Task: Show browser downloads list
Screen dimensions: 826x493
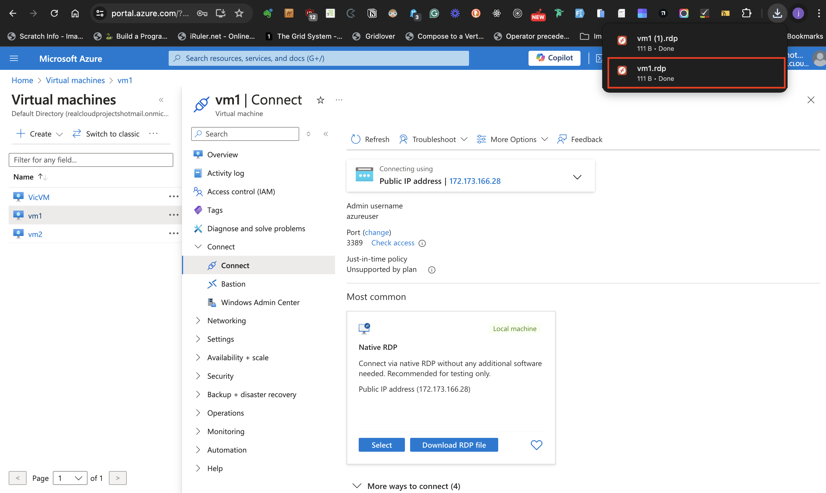Action: [x=777, y=13]
